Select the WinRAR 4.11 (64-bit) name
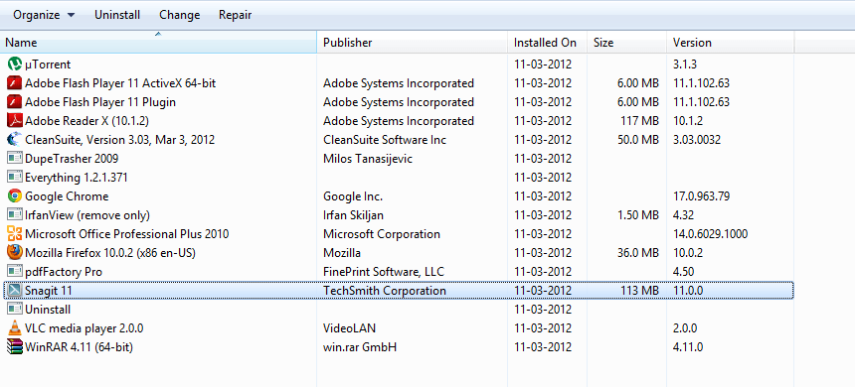Screen dimensions: 855x387 pyautogui.click(x=80, y=346)
